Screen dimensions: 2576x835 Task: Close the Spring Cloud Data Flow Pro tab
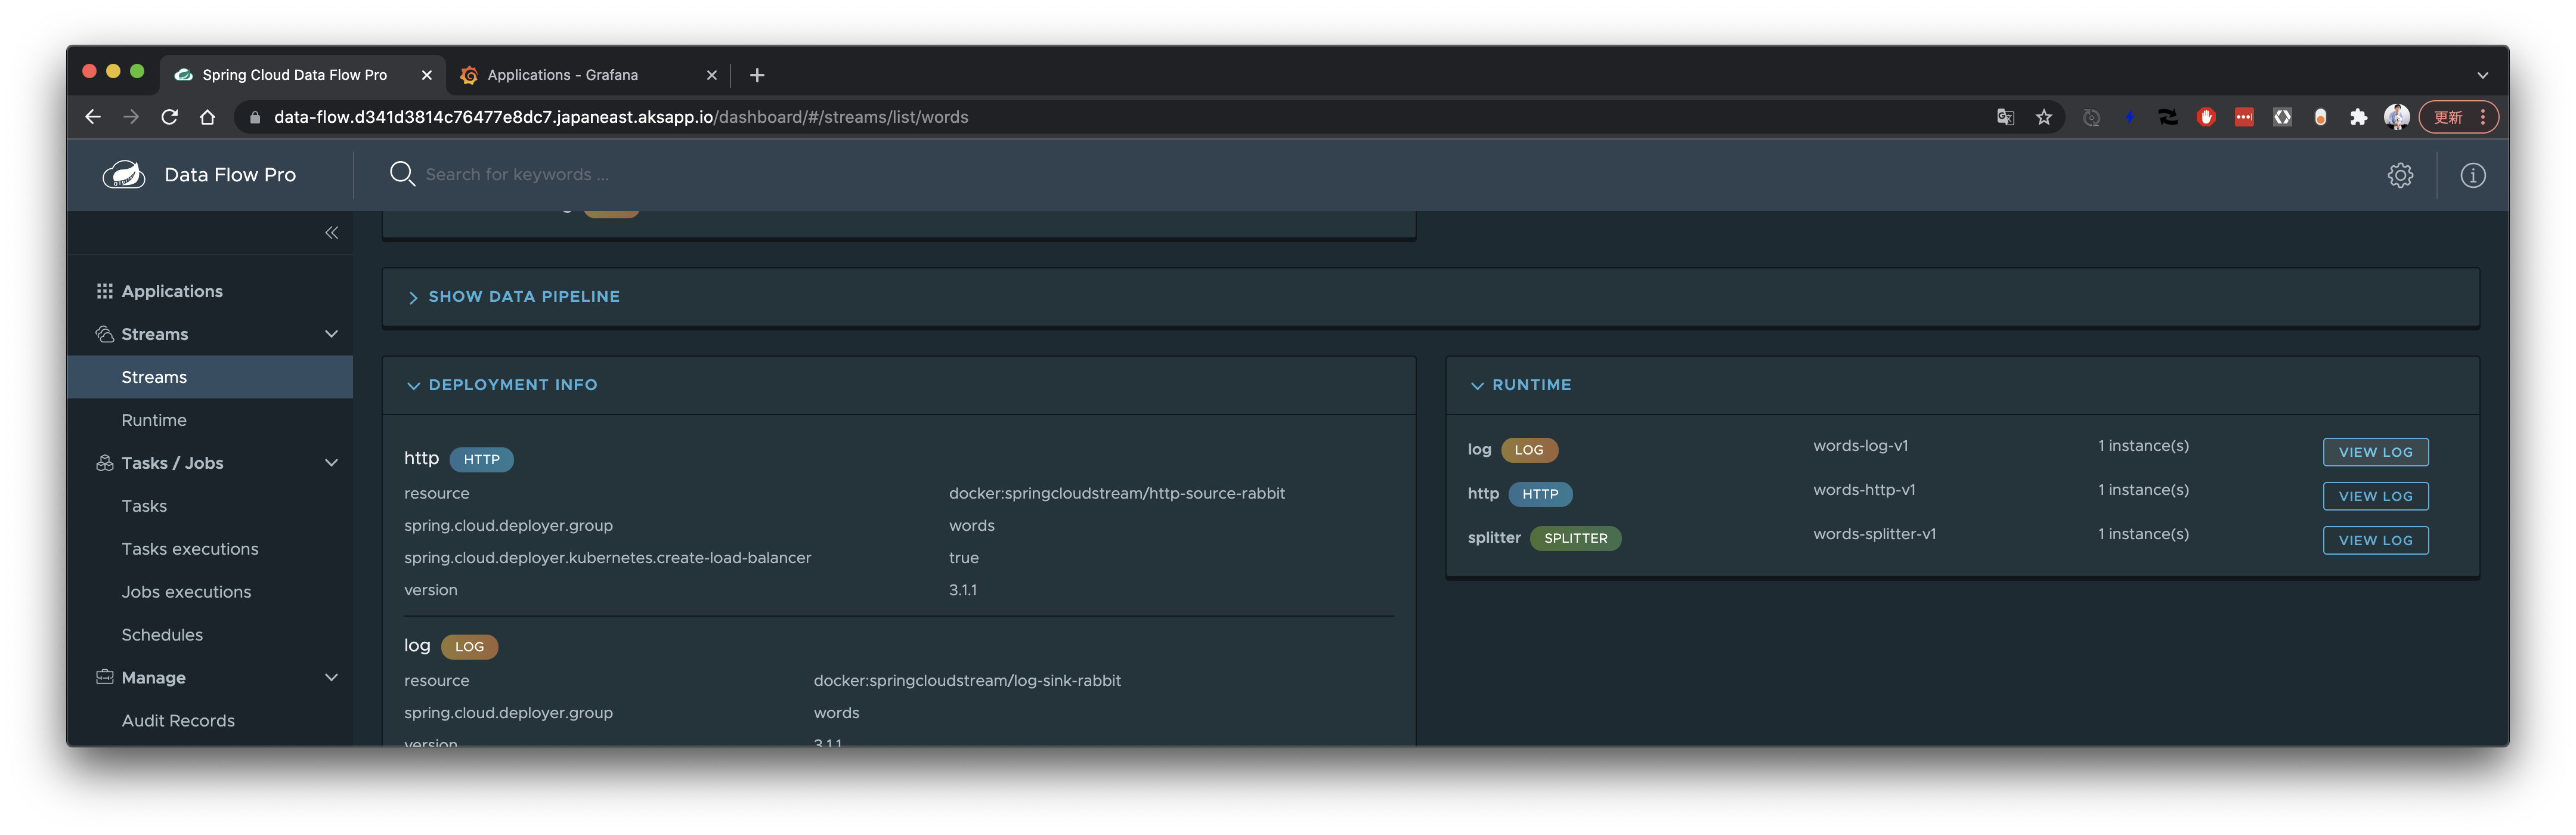(427, 75)
